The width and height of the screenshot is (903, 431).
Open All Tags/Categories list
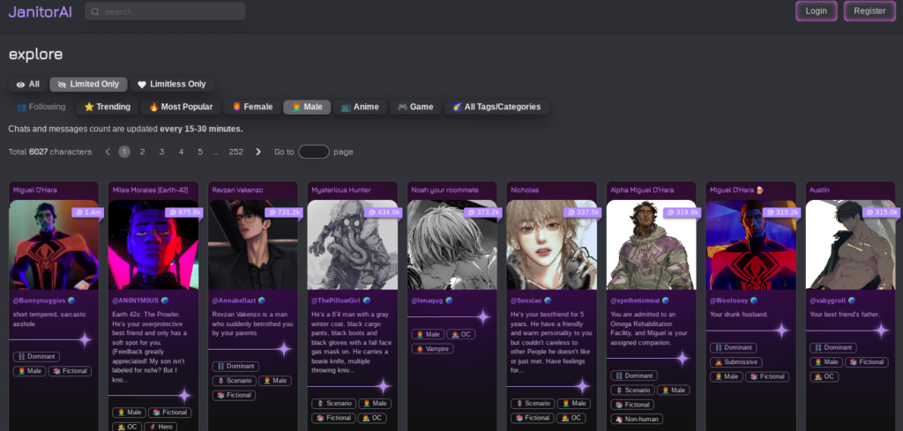[496, 107]
